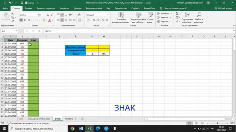Open Conditional Formatting menu

click(121, 18)
